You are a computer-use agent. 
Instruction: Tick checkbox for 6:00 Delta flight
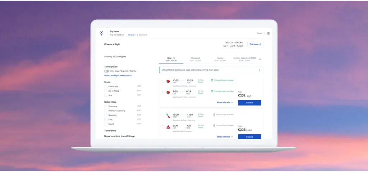[162, 127]
